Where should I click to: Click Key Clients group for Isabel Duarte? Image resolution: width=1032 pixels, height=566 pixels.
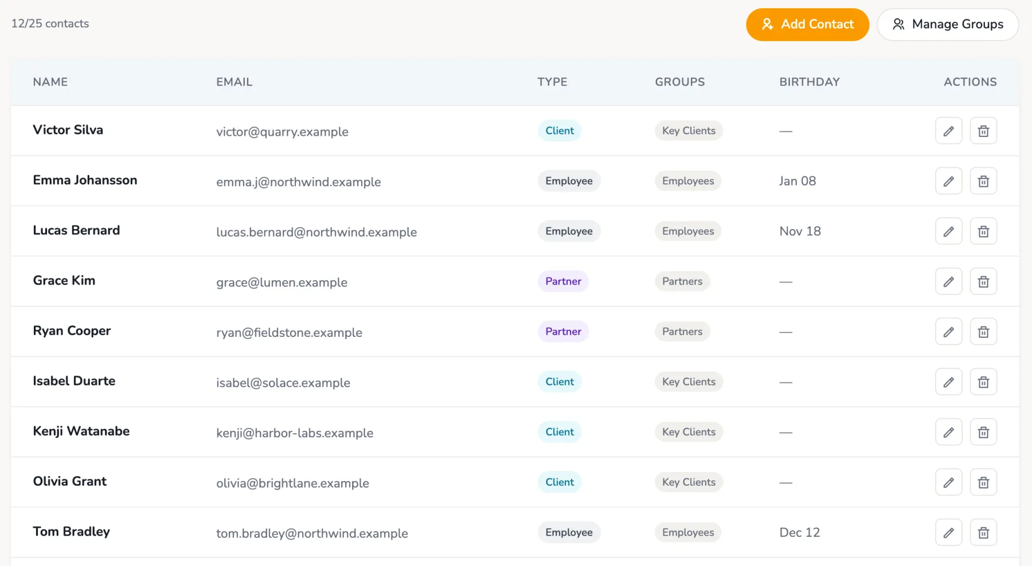click(689, 382)
